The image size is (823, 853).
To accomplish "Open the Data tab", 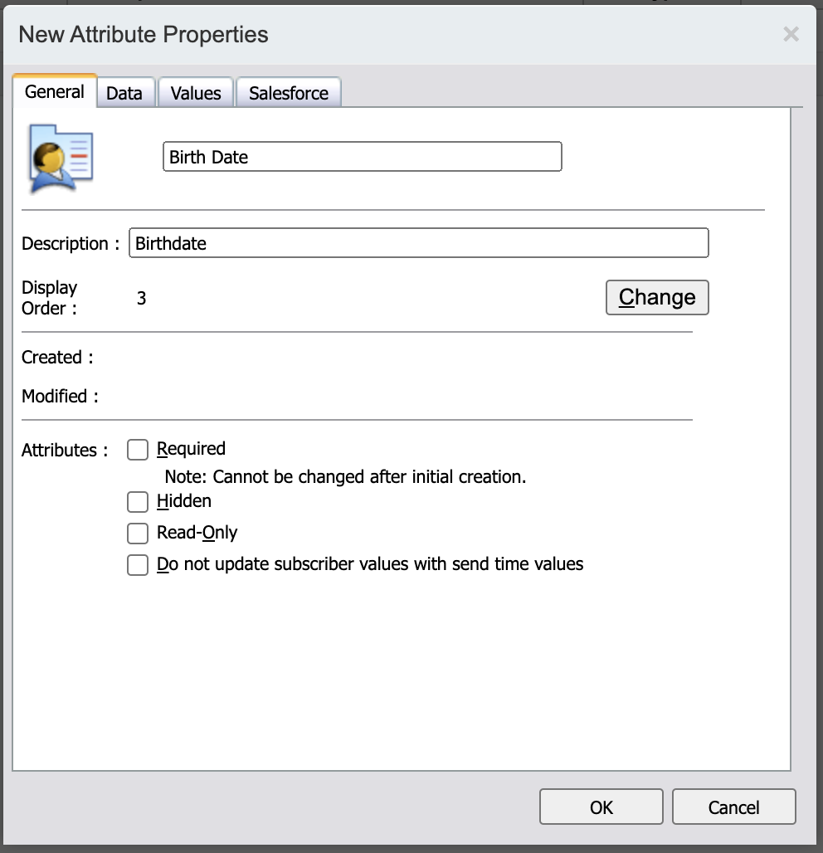I will pyautogui.click(x=124, y=93).
